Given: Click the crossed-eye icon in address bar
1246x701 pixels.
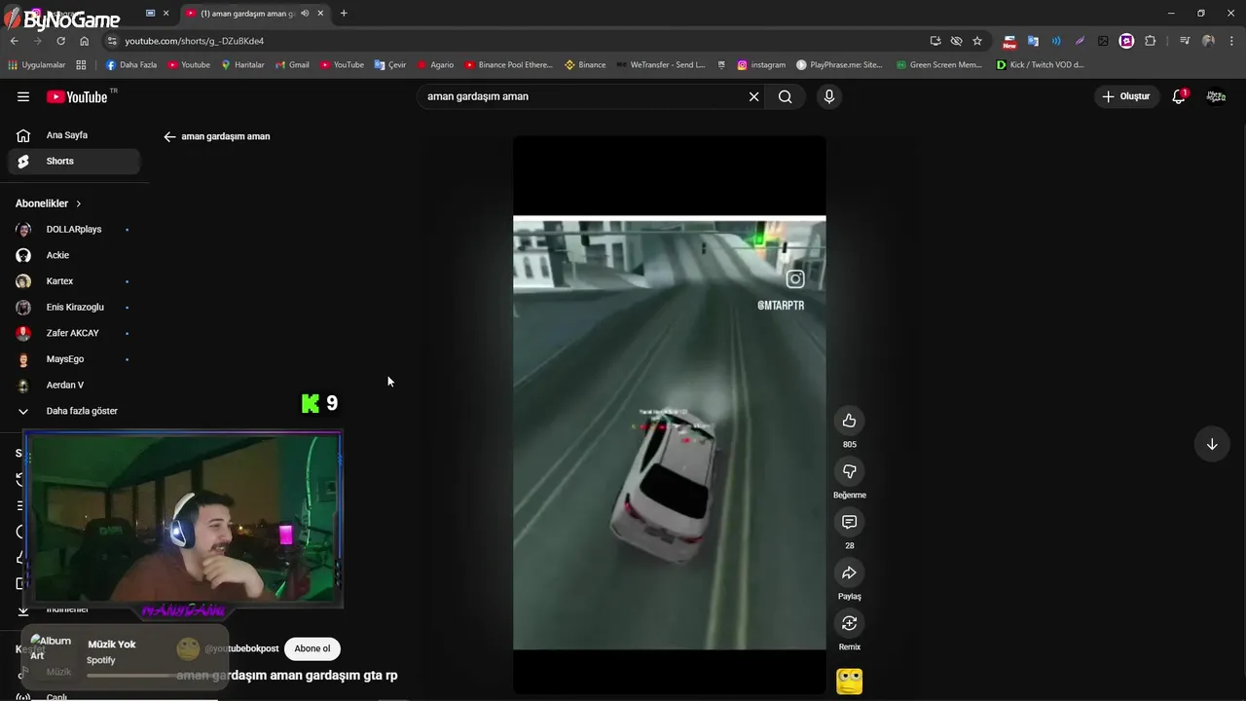Looking at the screenshot, I should click(x=956, y=41).
